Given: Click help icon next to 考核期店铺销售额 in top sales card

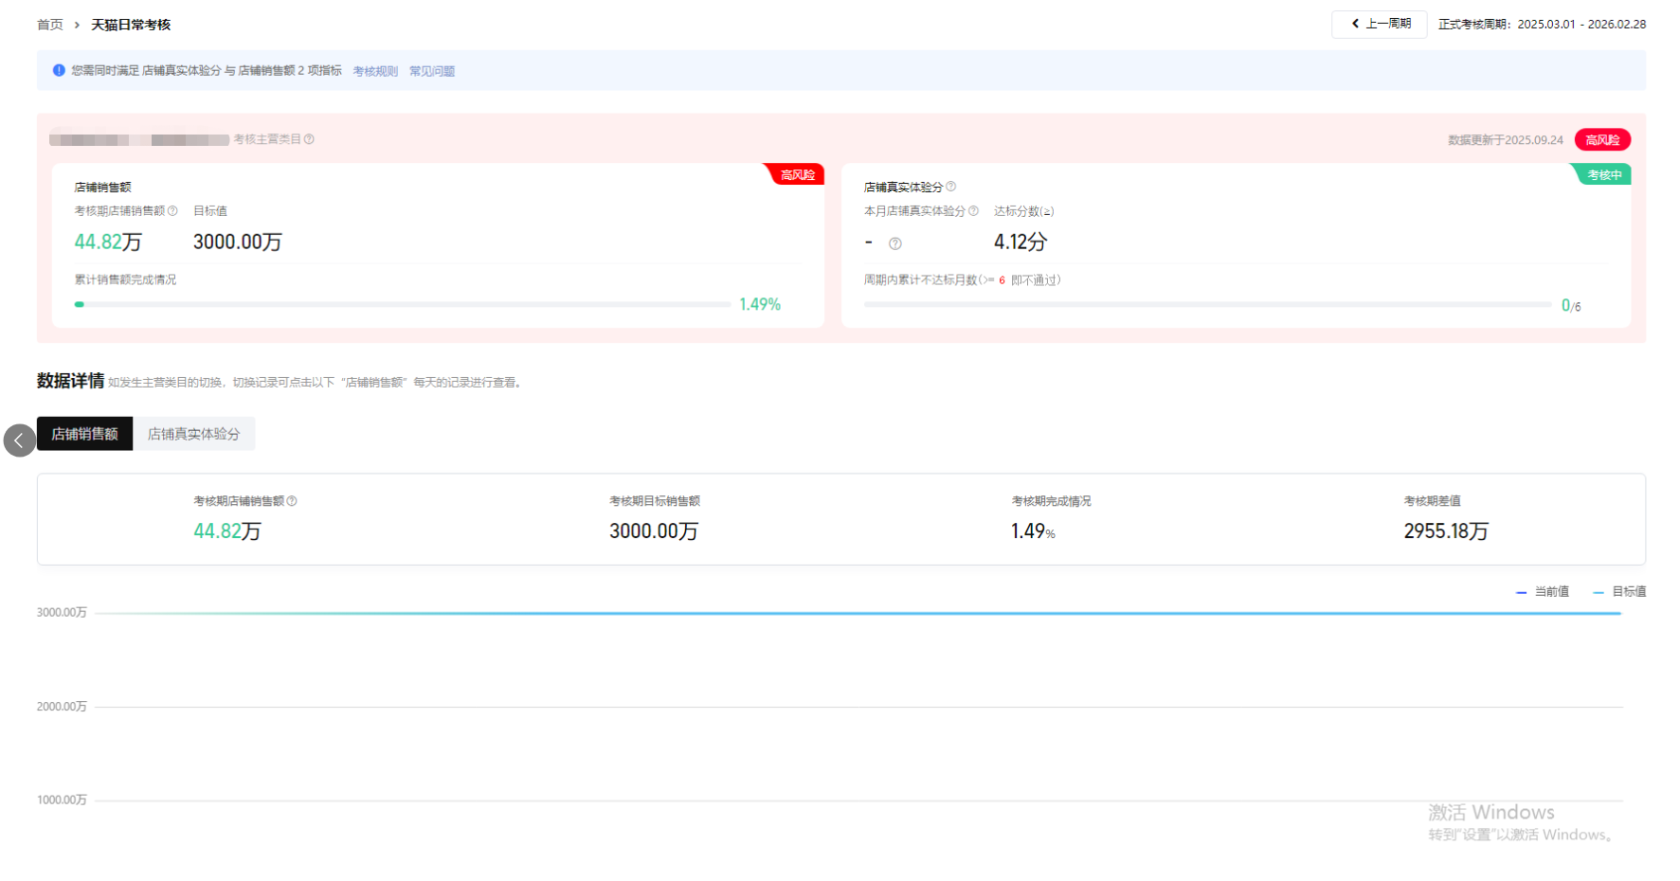Looking at the screenshot, I should (x=172, y=211).
